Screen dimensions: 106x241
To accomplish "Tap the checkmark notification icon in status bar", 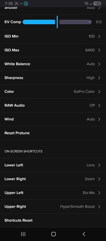I will click(26, 4).
